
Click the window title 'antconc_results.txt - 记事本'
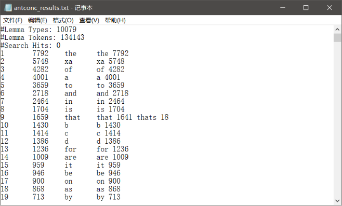click(53, 8)
